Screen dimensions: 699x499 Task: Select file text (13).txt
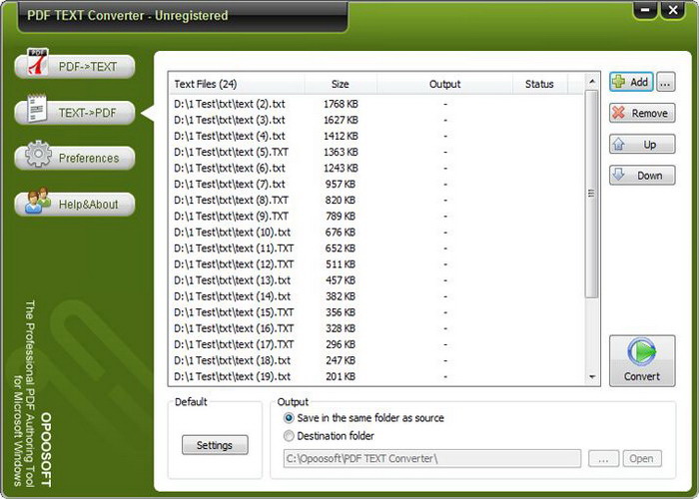[x=376, y=280]
